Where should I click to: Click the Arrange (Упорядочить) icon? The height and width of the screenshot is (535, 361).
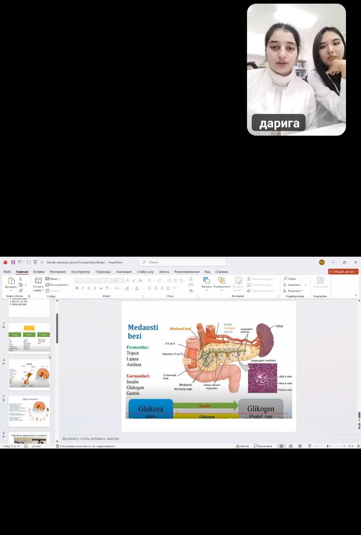222,281
